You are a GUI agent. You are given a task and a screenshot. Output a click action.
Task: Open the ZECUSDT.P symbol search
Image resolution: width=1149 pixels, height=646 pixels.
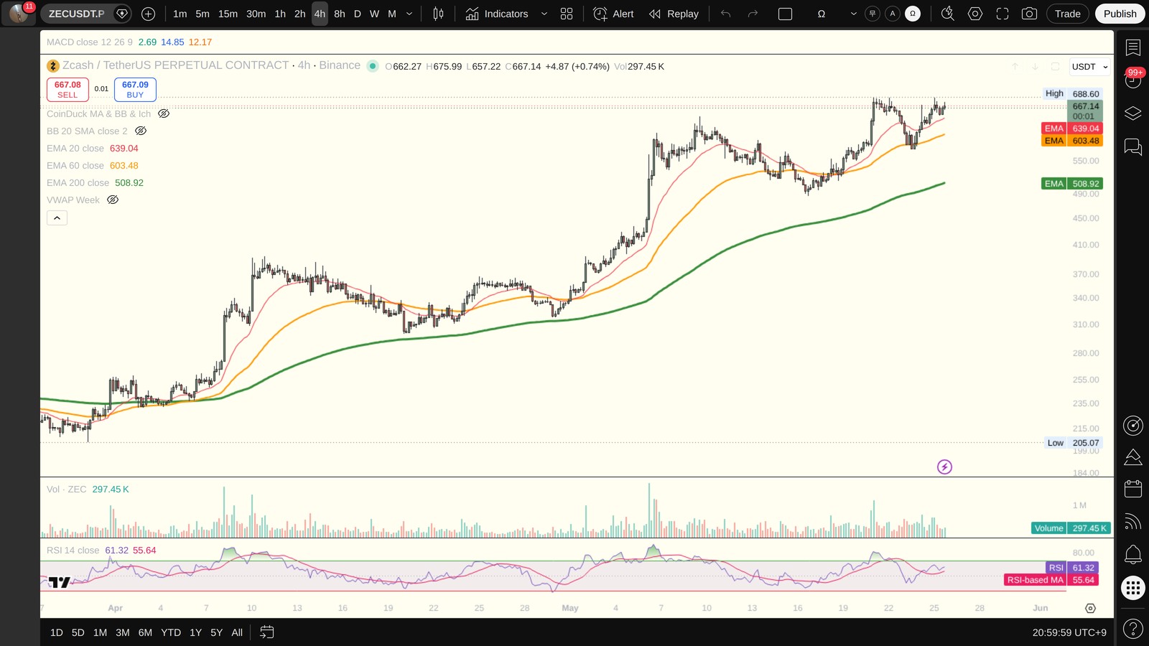[76, 14]
